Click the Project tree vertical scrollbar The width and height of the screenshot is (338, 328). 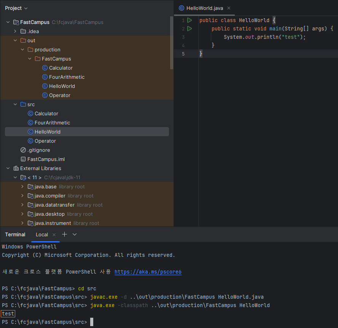click(x=172, y=43)
